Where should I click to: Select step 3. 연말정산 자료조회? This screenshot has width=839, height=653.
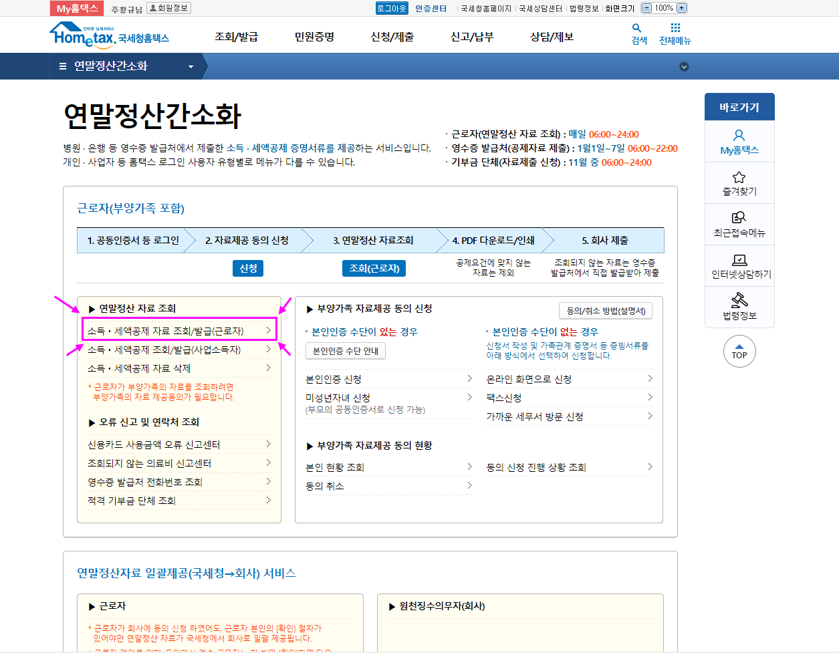pyautogui.click(x=374, y=240)
